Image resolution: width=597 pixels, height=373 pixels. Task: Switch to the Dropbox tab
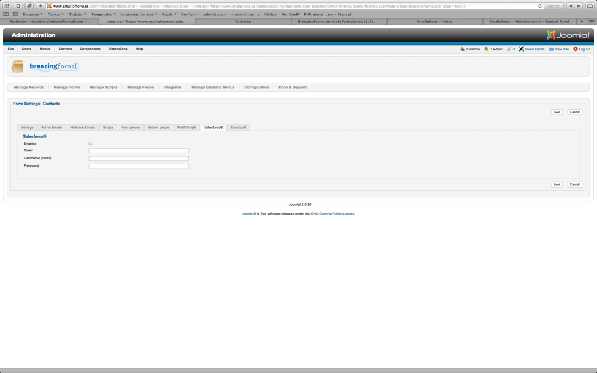(x=239, y=127)
